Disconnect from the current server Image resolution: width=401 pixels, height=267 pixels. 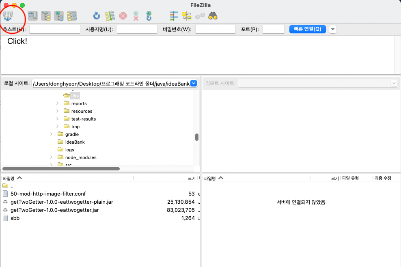[136, 16]
